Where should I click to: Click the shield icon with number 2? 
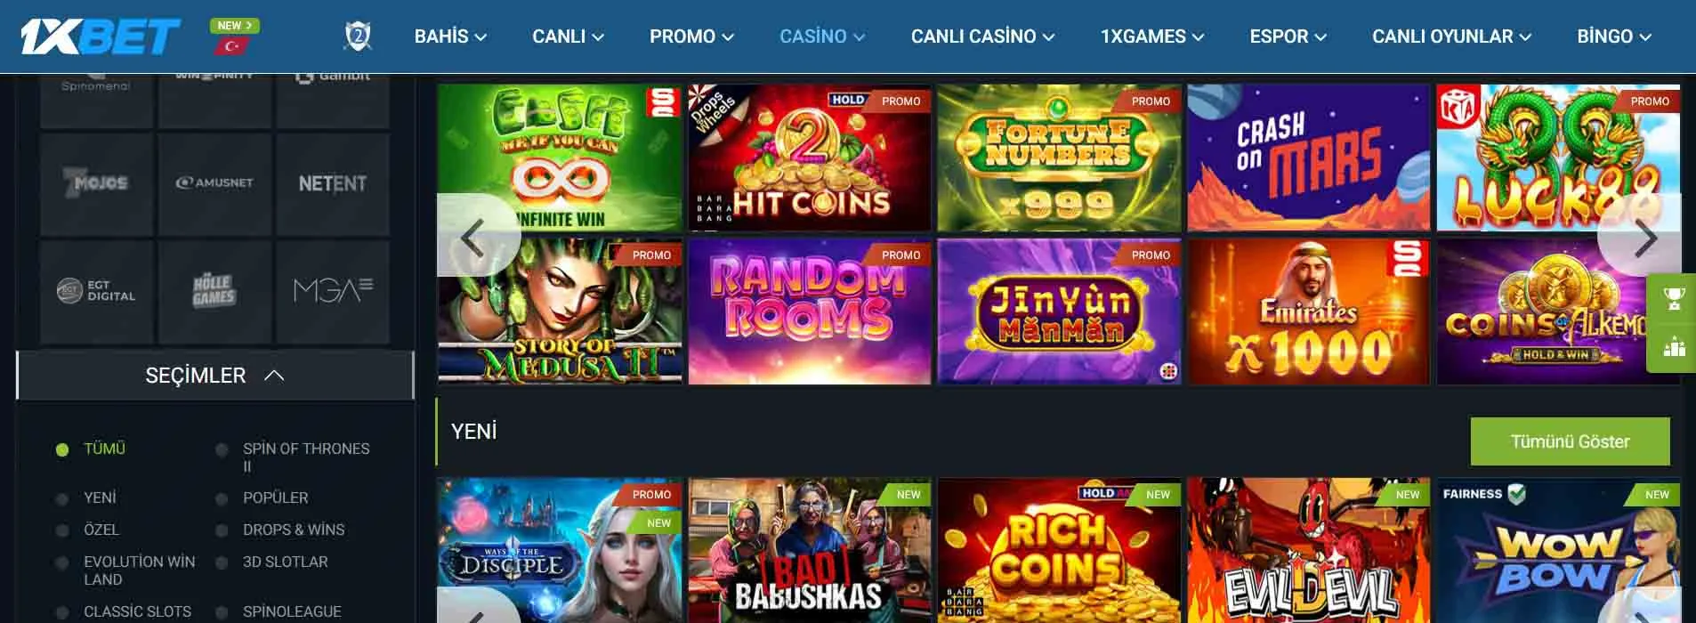click(x=358, y=36)
